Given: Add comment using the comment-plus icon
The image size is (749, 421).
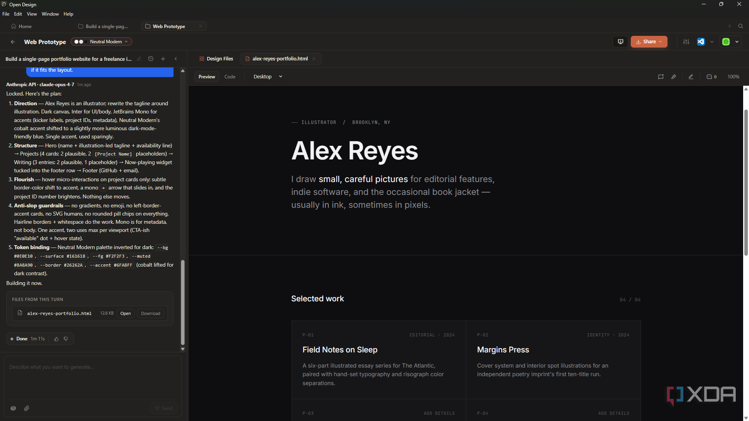Looking at the screenshot, I should click(x=661, y=77).
